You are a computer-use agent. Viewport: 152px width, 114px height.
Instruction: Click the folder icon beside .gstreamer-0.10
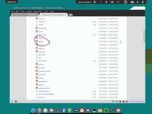[37, 88]
